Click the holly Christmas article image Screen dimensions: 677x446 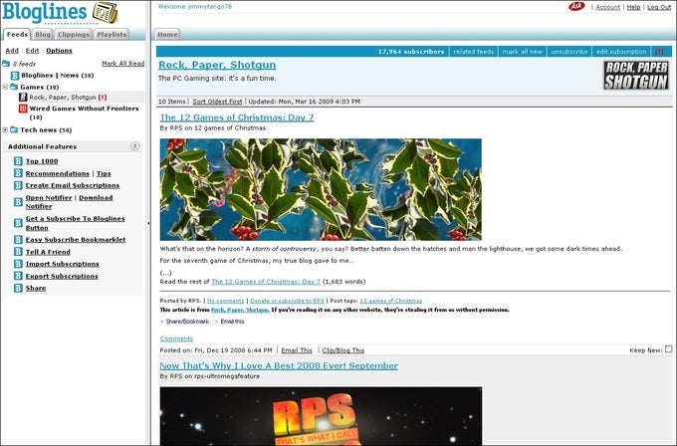(321, 189)
